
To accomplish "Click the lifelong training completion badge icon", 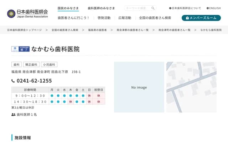I will (x=20, y=49).
